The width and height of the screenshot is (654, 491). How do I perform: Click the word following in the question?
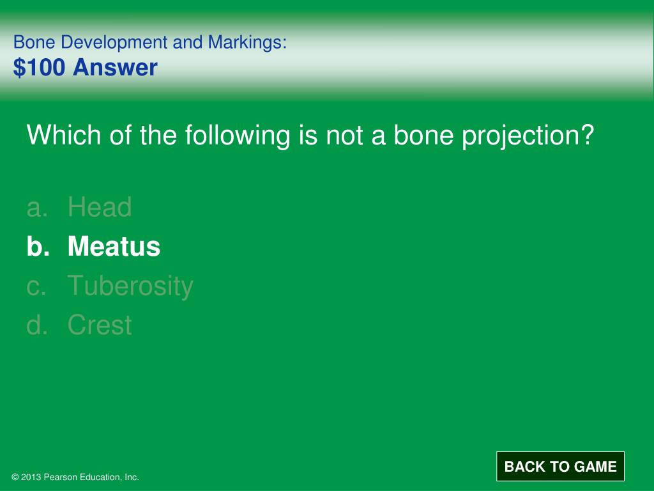[238, 136]
